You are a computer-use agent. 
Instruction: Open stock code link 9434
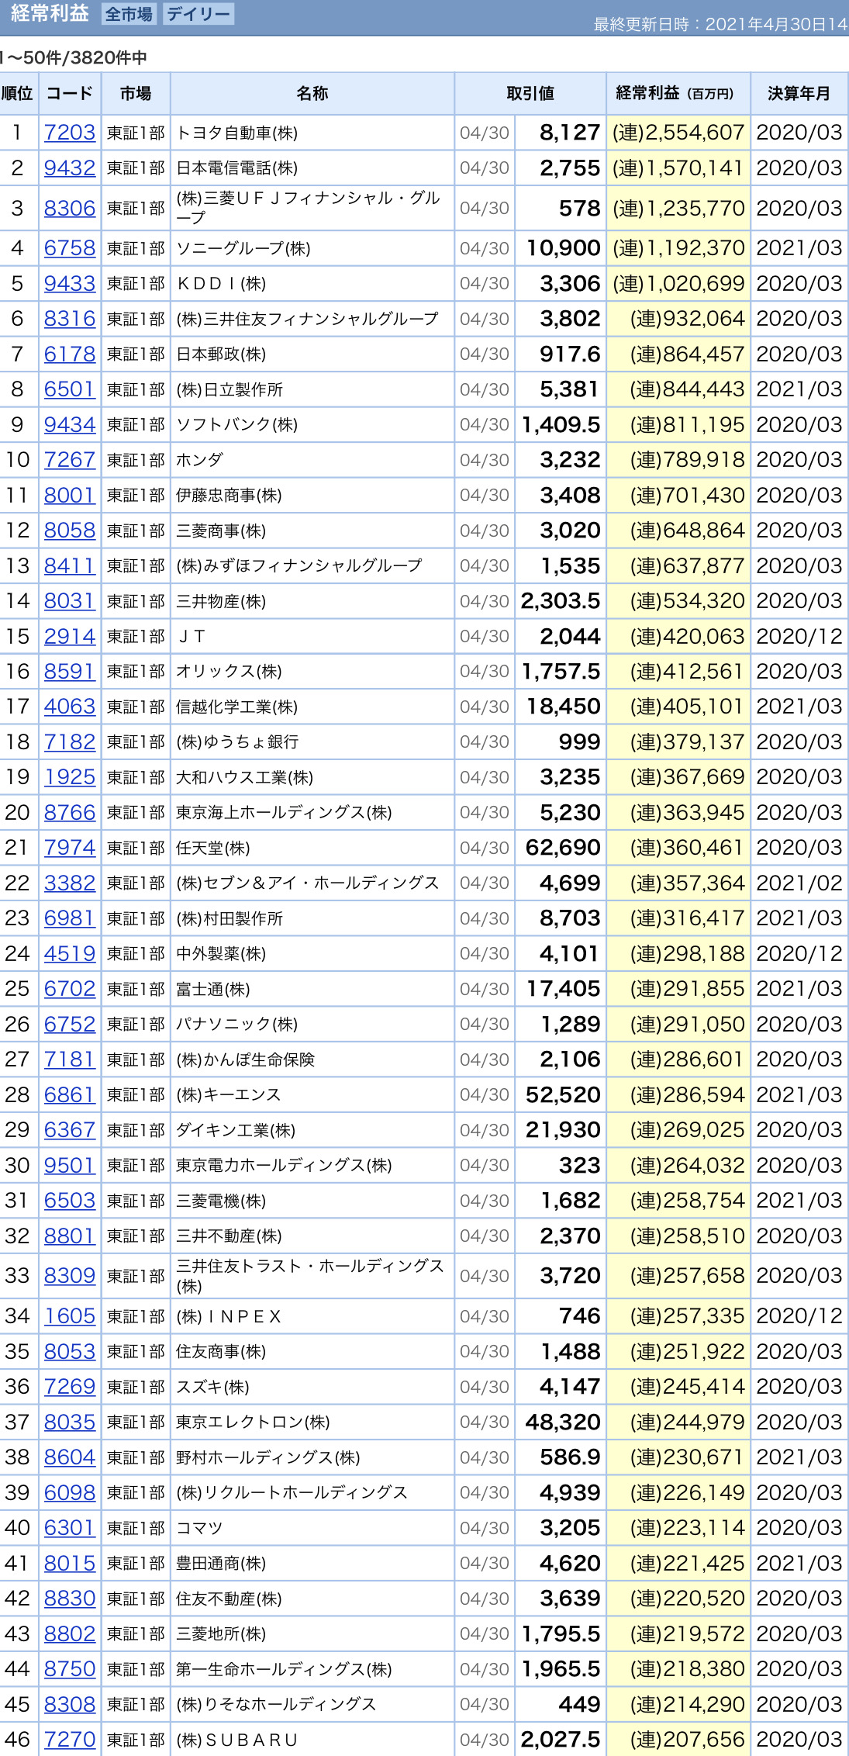[x=70, y=424]
